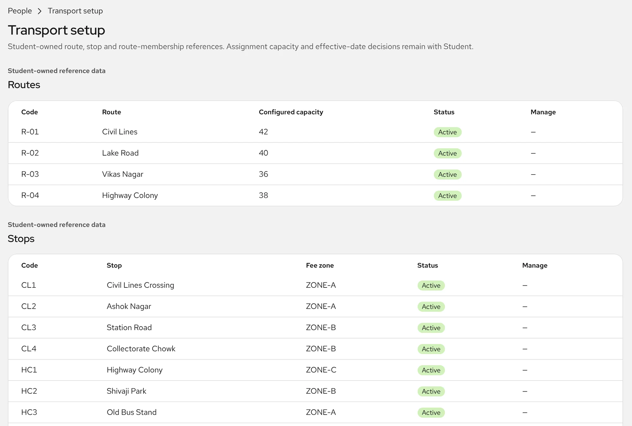Click the Fee zone column header

click(x=320, y=265)
